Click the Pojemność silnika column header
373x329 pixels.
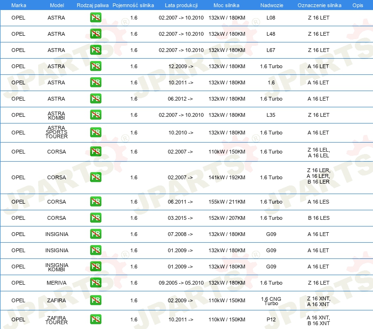tap(133, 5)
